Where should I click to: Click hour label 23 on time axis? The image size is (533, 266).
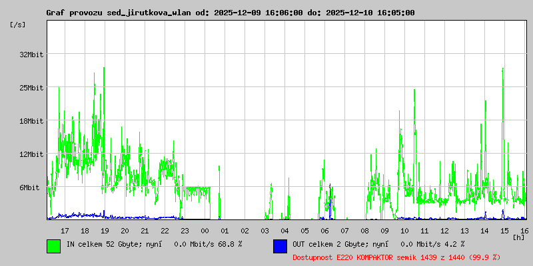click(185, 231)
